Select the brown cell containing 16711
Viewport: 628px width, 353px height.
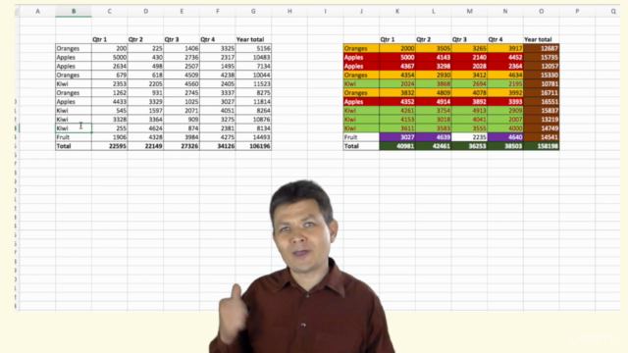tap(542, 92)
